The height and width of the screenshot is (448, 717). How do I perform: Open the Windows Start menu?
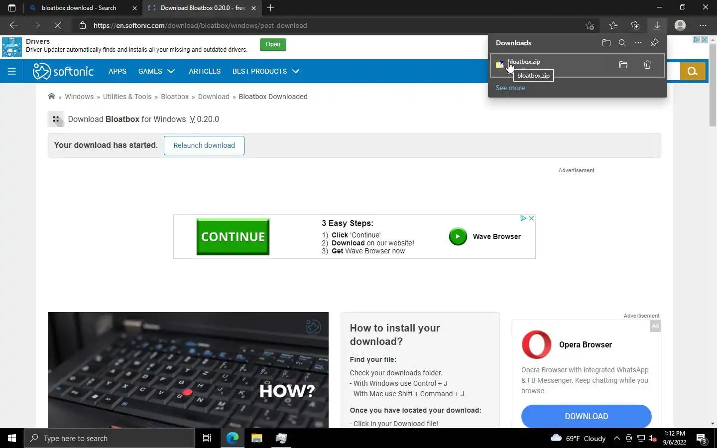(12, 438)
